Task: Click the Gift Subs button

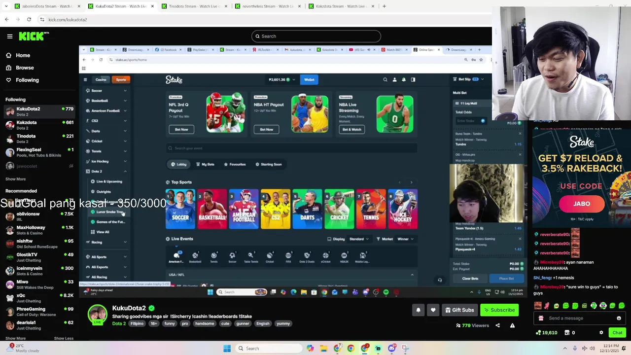Action: coord(459,310)
